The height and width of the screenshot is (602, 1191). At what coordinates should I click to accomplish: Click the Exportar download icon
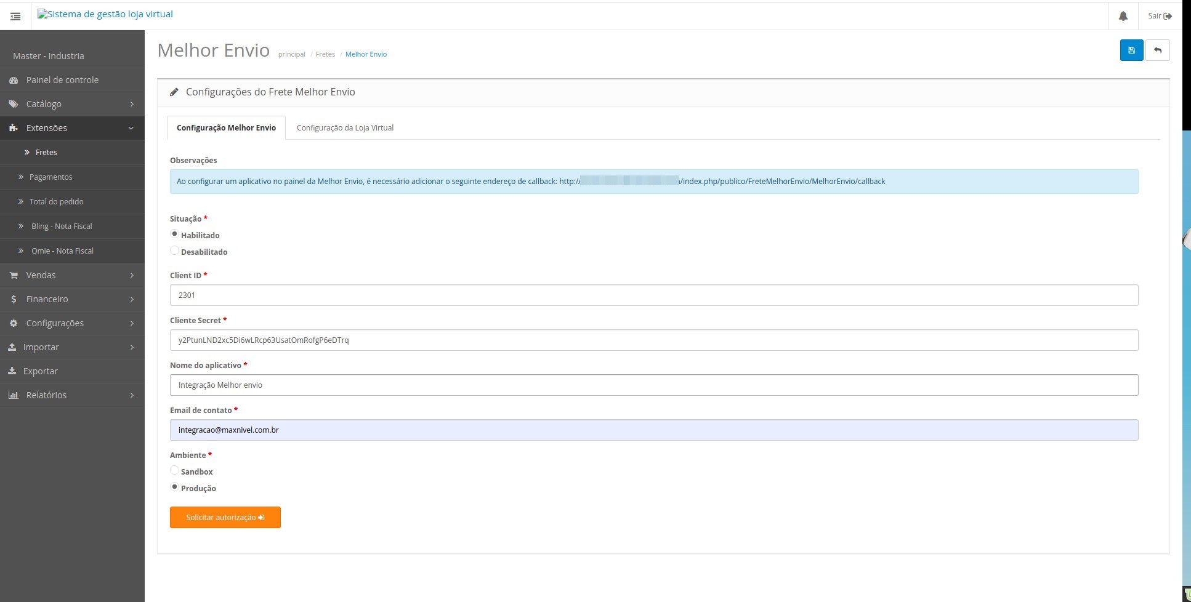(x=12, y=371)
